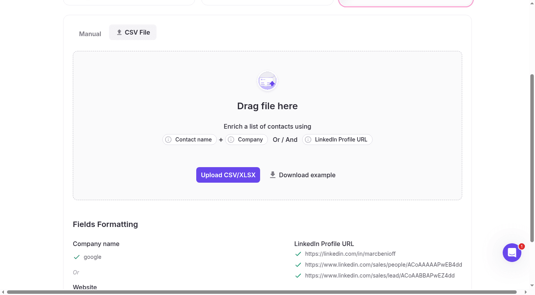Click the sales/people/ACoAAAAAPwEB4dd URL example
This screenshot has width=535, height=295.
click(384, 265)
